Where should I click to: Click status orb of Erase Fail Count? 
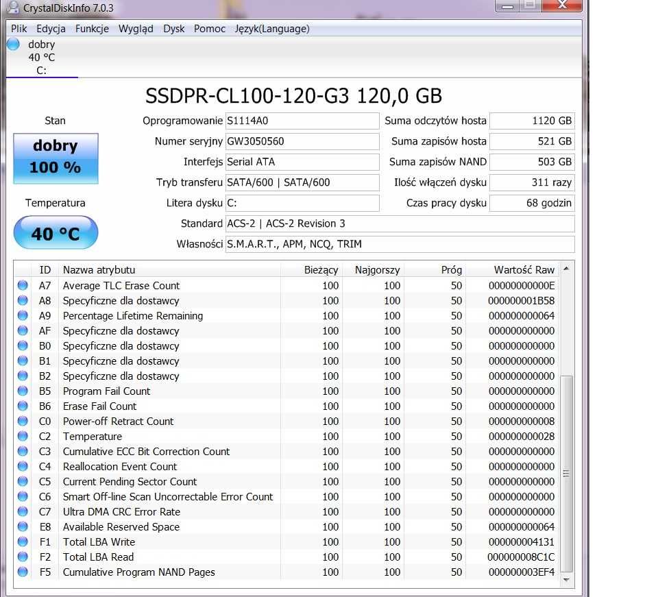[x=23, y=406]
